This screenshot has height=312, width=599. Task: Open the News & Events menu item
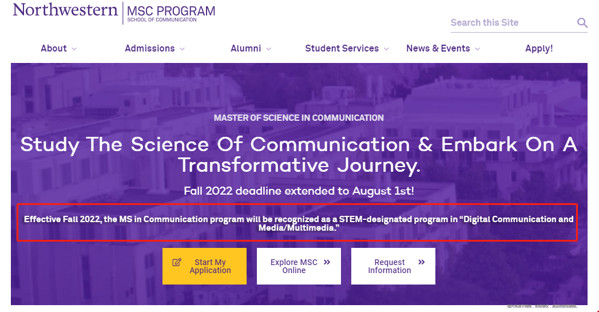click(x=438, y=49)
